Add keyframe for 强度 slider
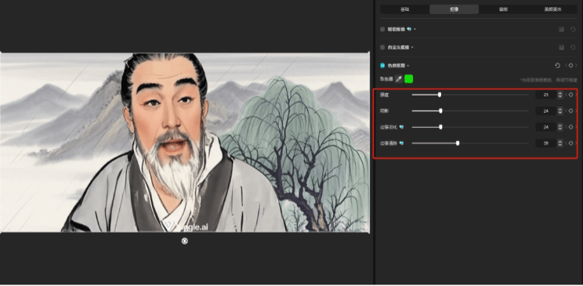 pyautogui.click(x=570, y=95)
